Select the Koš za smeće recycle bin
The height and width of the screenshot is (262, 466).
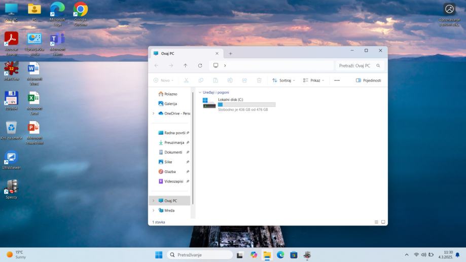tap(11, 130)
